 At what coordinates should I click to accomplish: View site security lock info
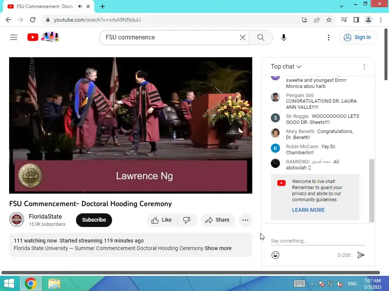point(48,20)
